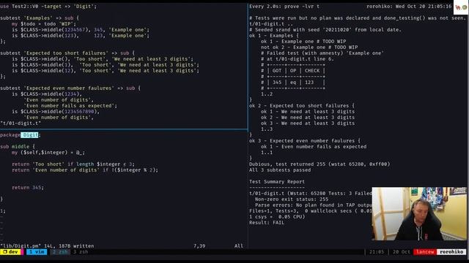Image resolution: width=469 pixels, height=263 pixels.
Task: Click 'ok 2 - Expected too short failures {' output
Action: pos(302,106)
